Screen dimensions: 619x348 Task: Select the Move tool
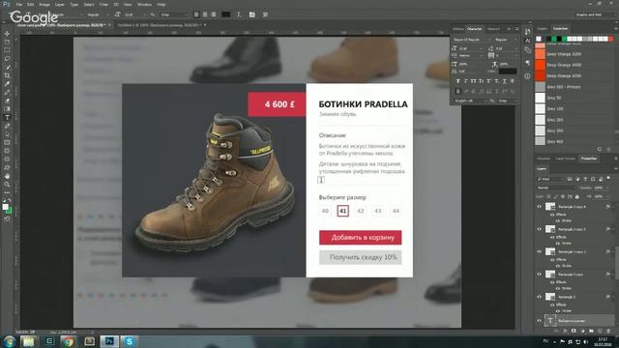tap(7, 34)
